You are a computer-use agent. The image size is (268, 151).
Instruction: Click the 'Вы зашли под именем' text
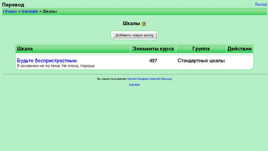[112, 79]
